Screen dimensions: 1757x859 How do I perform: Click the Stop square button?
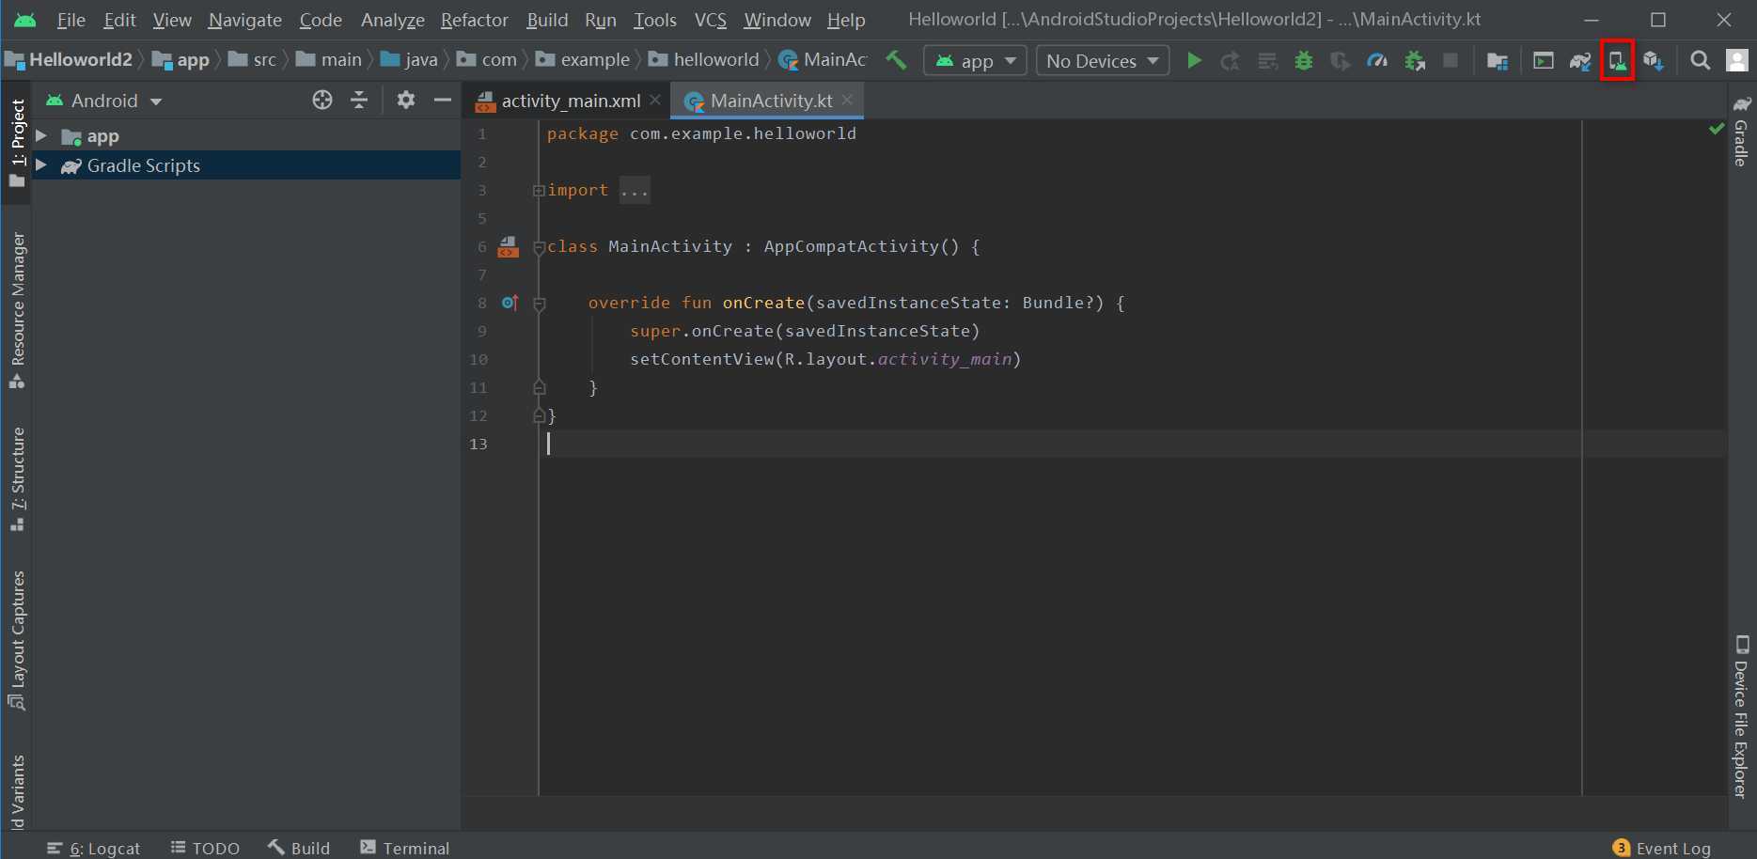click(1451, 61)
